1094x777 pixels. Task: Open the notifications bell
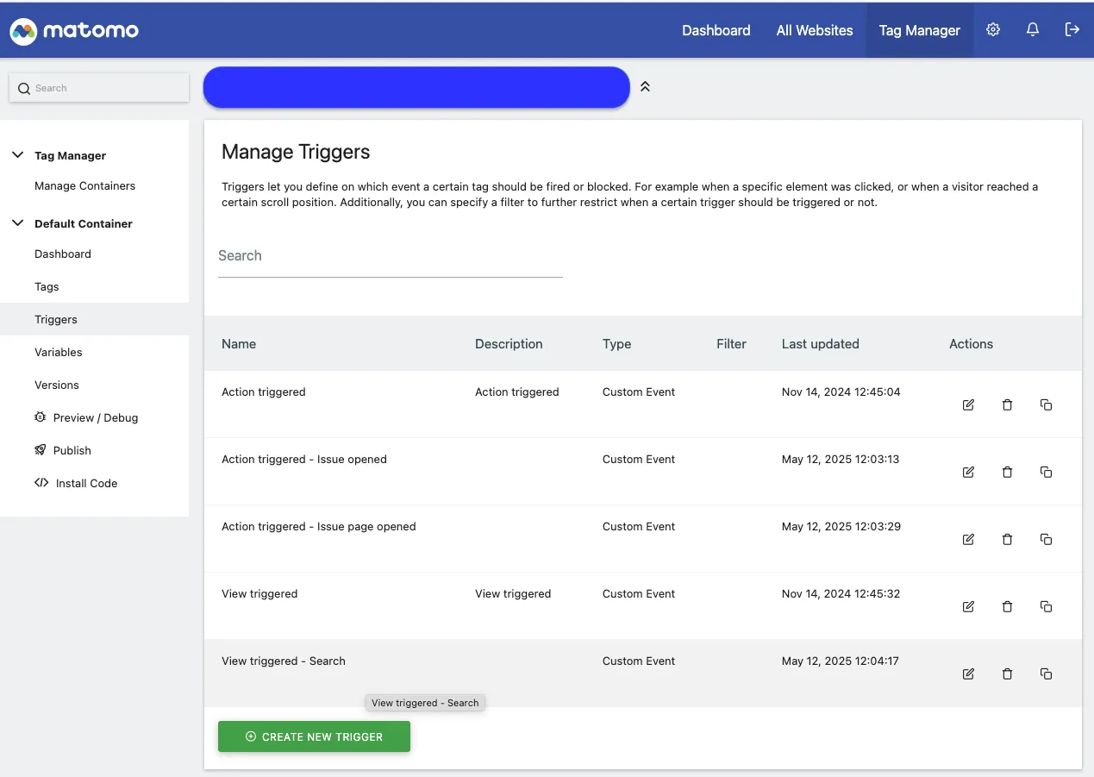(x=1033, y=29)
